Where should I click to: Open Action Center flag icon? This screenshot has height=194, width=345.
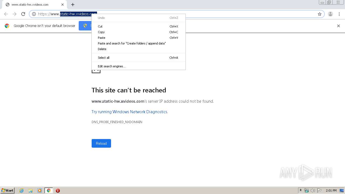319,190
